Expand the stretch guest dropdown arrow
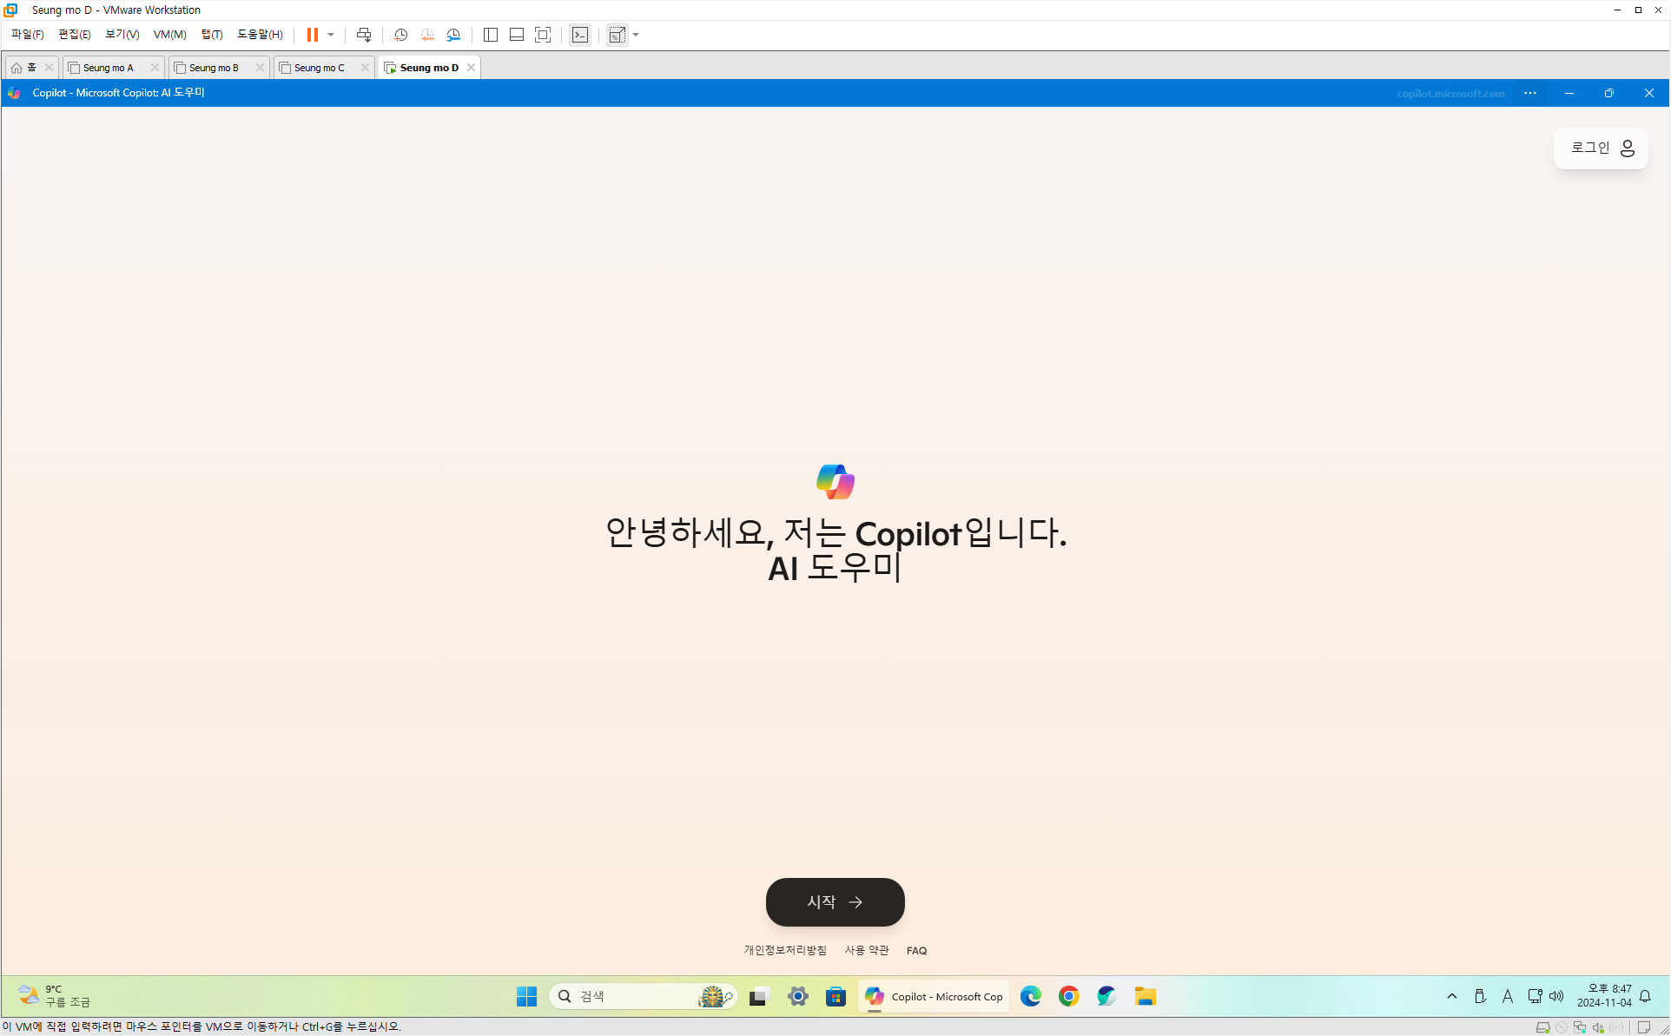 [637, 35]
